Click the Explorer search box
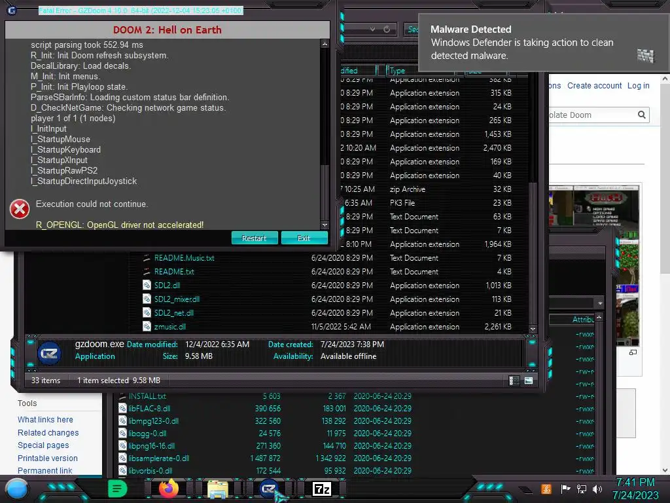This screenshot has width=670, height=503. (412, 29)
